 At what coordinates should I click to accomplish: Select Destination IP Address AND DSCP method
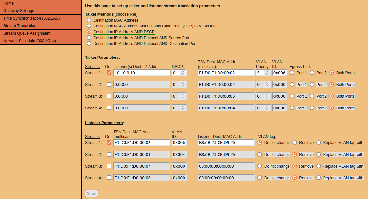pos(89,32)
